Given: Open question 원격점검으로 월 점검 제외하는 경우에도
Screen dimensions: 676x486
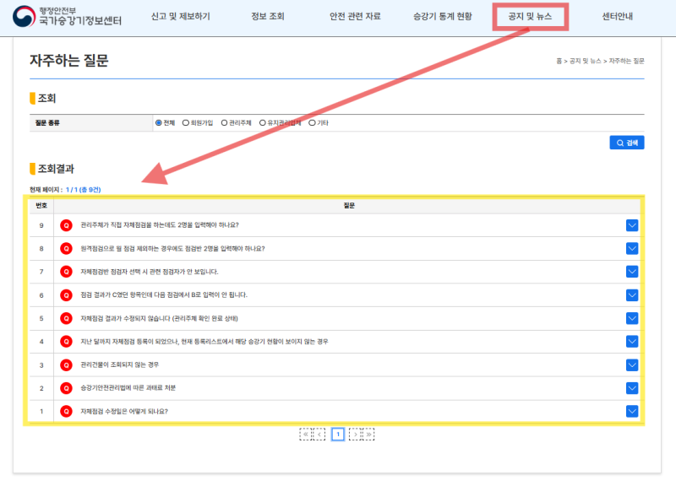Looking at the screenshot, I should [172, 248].
